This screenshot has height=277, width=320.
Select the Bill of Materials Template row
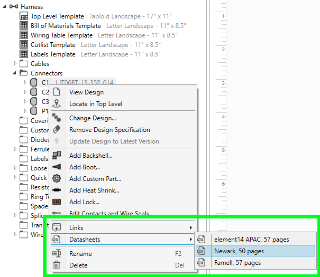tap(103, 25)
